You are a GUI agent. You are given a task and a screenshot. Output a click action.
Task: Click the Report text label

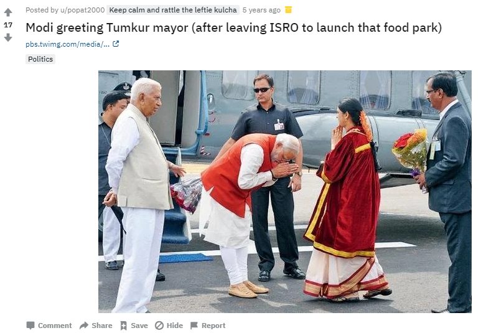pos(213,326)
